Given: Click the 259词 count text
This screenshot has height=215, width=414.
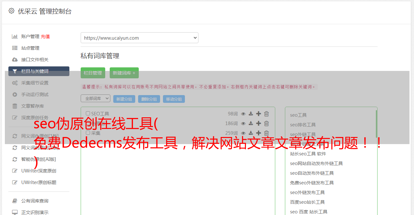Looking at the screenshot, I should coord(231,133).
